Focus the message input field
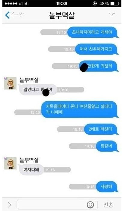122x211 pixels. click(57, 205)
